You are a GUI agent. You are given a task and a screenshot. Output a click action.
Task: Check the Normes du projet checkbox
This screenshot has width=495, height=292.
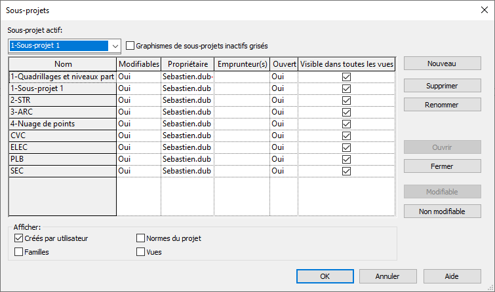140,238
